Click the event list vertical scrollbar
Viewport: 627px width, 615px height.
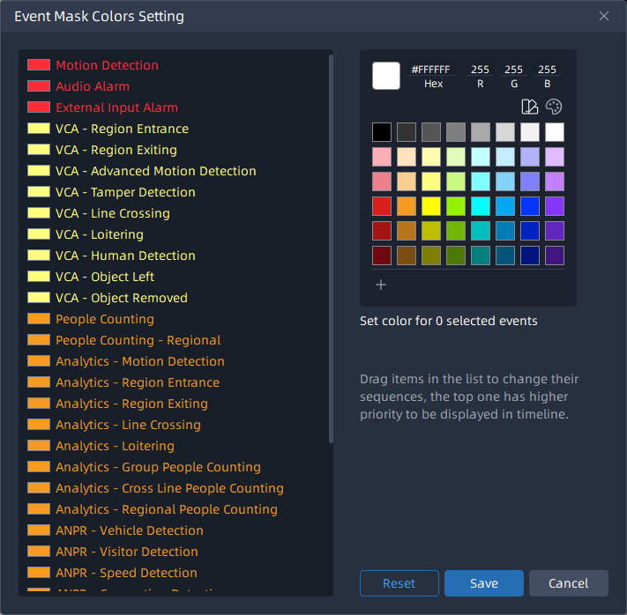pos(331,247)
